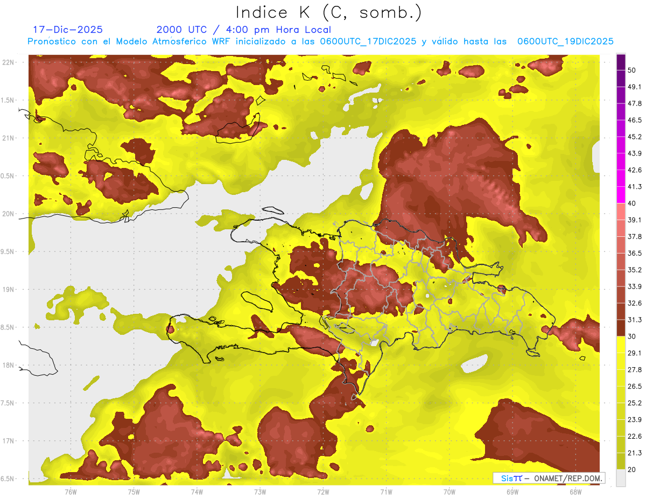This screenshot has height=499, width=646.
Task: Click the "72W" longitude label
Action: coord(323,492)
